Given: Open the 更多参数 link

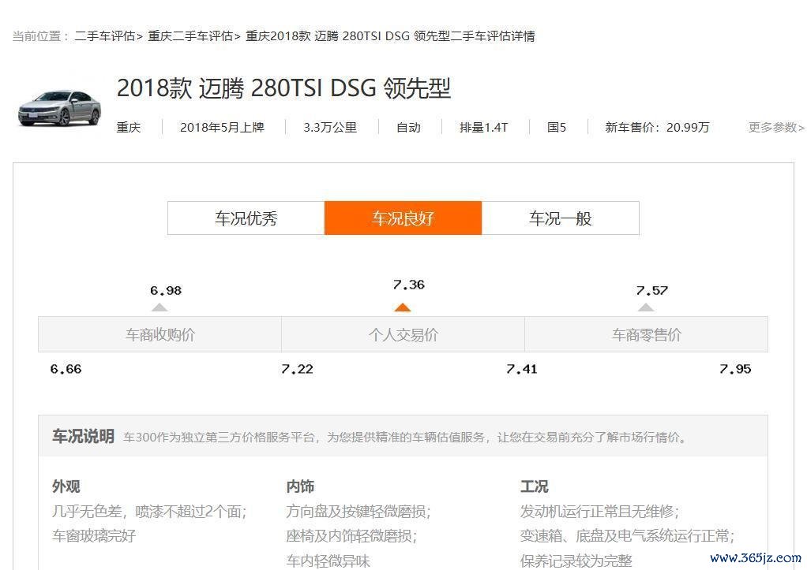Looking at the screenshot, I should pyautogui.click(x=776, y=127).
